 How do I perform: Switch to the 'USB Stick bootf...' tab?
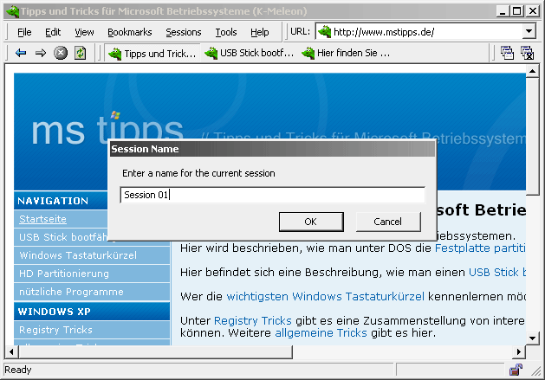pos(250,53)
